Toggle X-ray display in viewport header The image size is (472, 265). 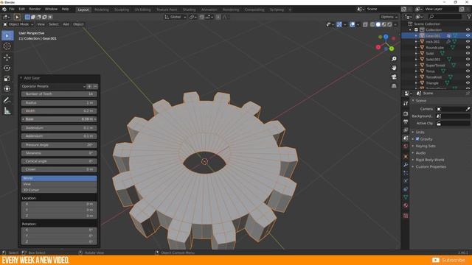coord(365,24)
